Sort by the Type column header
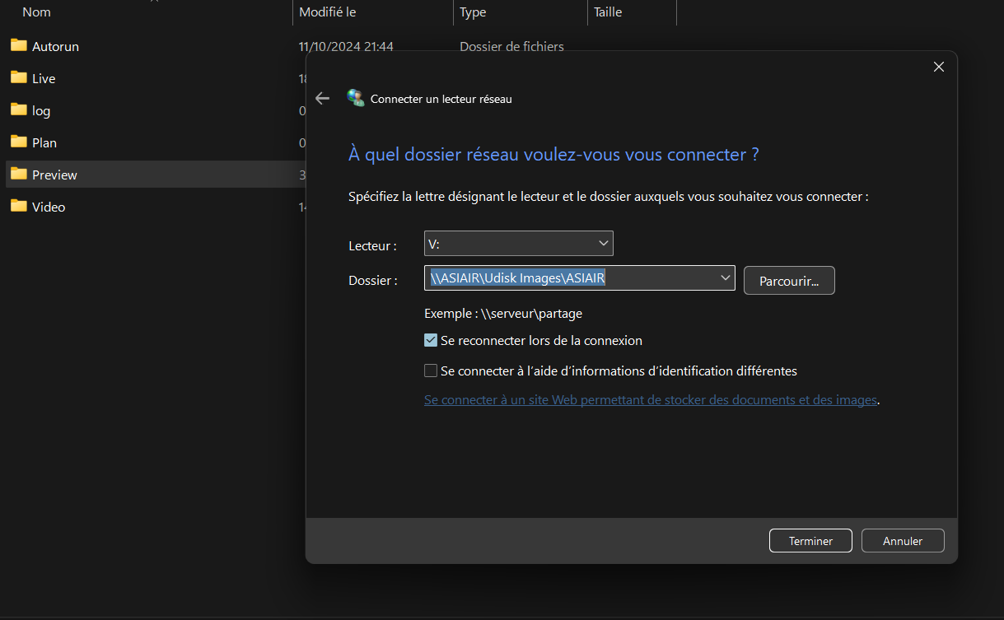The width and height of the screenshot is (1004, 620). [473, 12]
